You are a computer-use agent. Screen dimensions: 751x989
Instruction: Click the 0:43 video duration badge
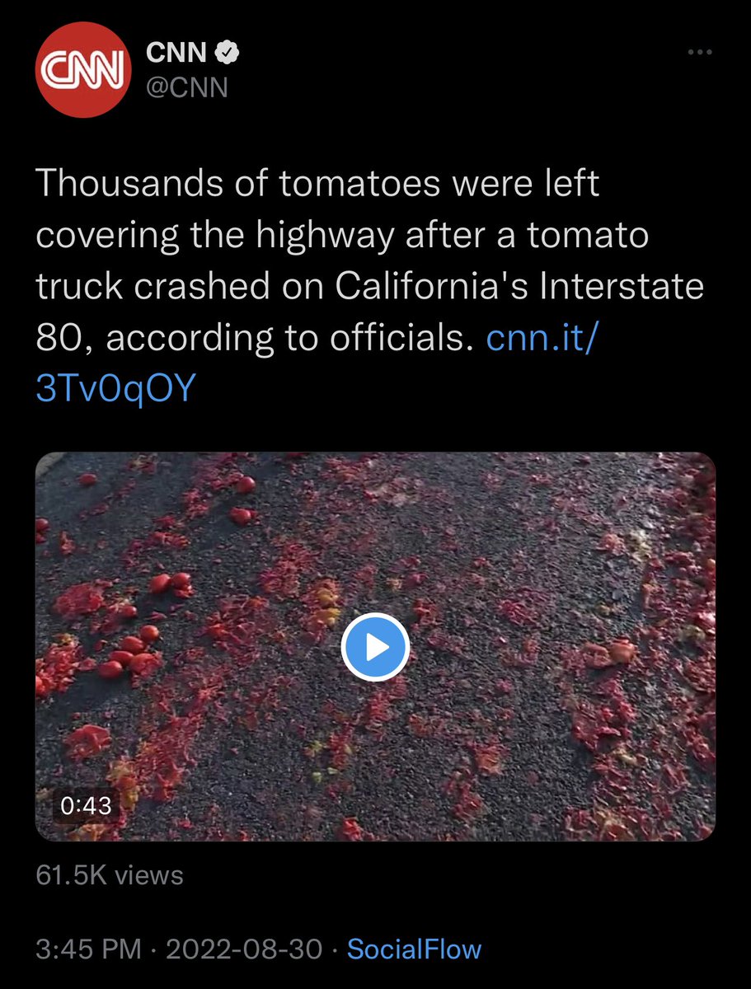click(x=87, y=804)
